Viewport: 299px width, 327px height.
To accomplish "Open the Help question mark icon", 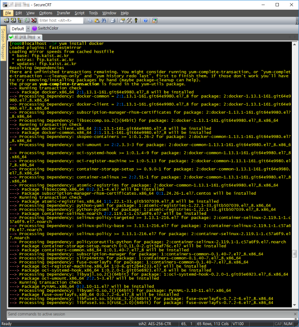I will (145, 21).
